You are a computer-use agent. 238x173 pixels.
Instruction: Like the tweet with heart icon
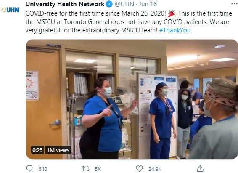click(139, 169)
